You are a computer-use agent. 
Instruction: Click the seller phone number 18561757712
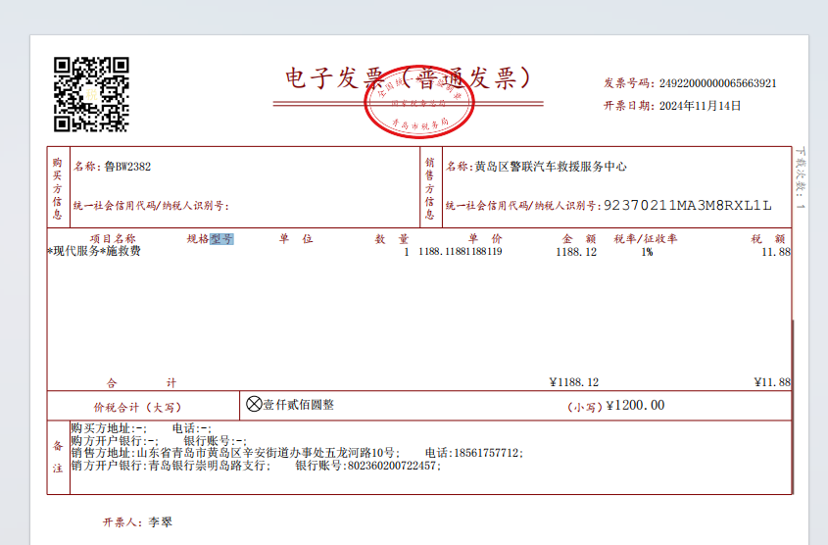[487, 453]
